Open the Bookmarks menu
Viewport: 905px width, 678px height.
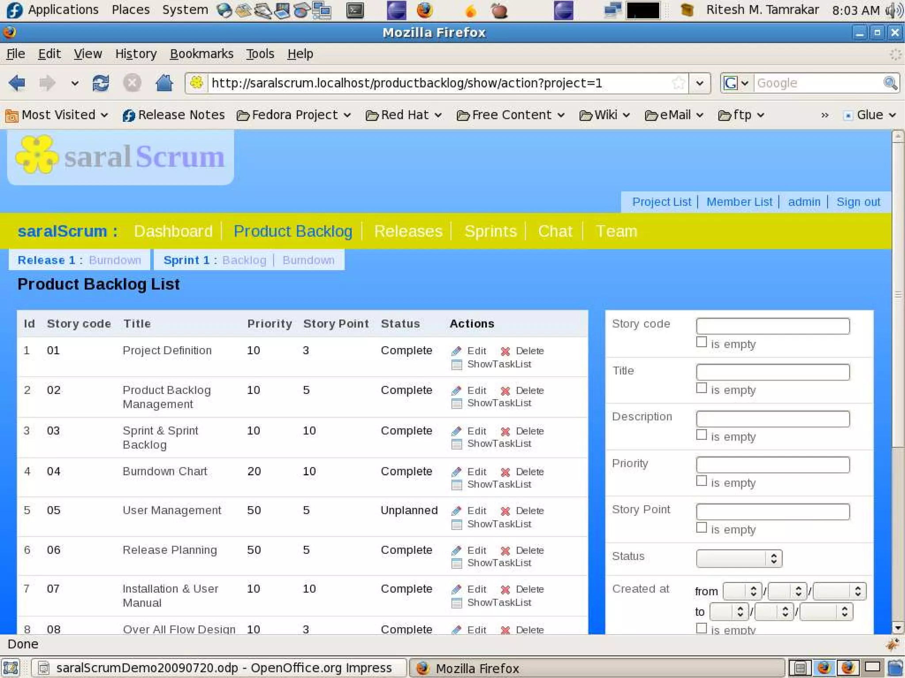tap(202, 54)
